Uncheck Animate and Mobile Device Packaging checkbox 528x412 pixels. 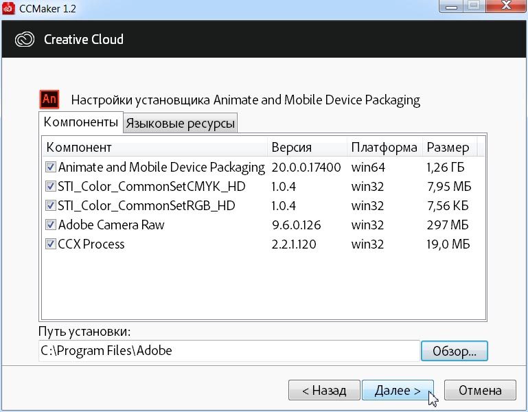coord(51,167)
